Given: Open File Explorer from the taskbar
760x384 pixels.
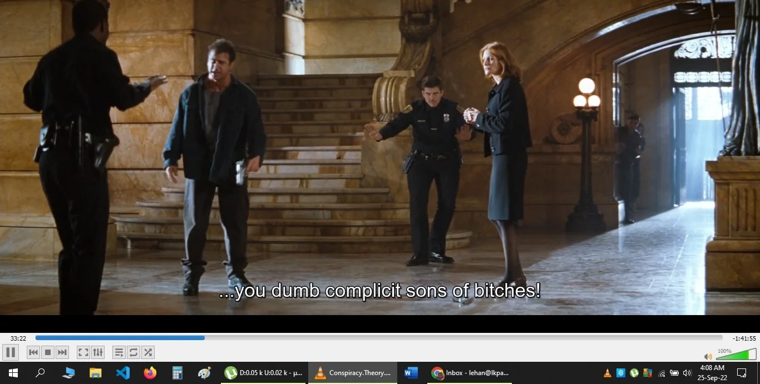Looking at the screenshot, I should pos(96,373).
